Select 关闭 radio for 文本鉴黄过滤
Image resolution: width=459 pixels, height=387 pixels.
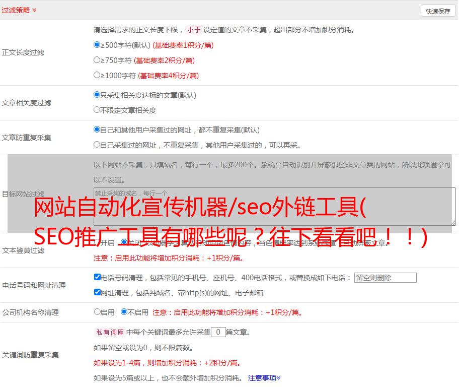coord(124,242)
